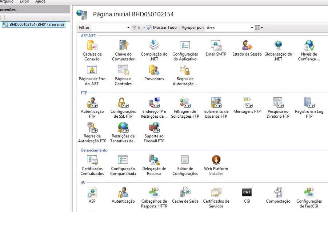The height and width of the screenshot is (227, 328).
Task: Click the Ir filter button
Action: coord(136,28)
